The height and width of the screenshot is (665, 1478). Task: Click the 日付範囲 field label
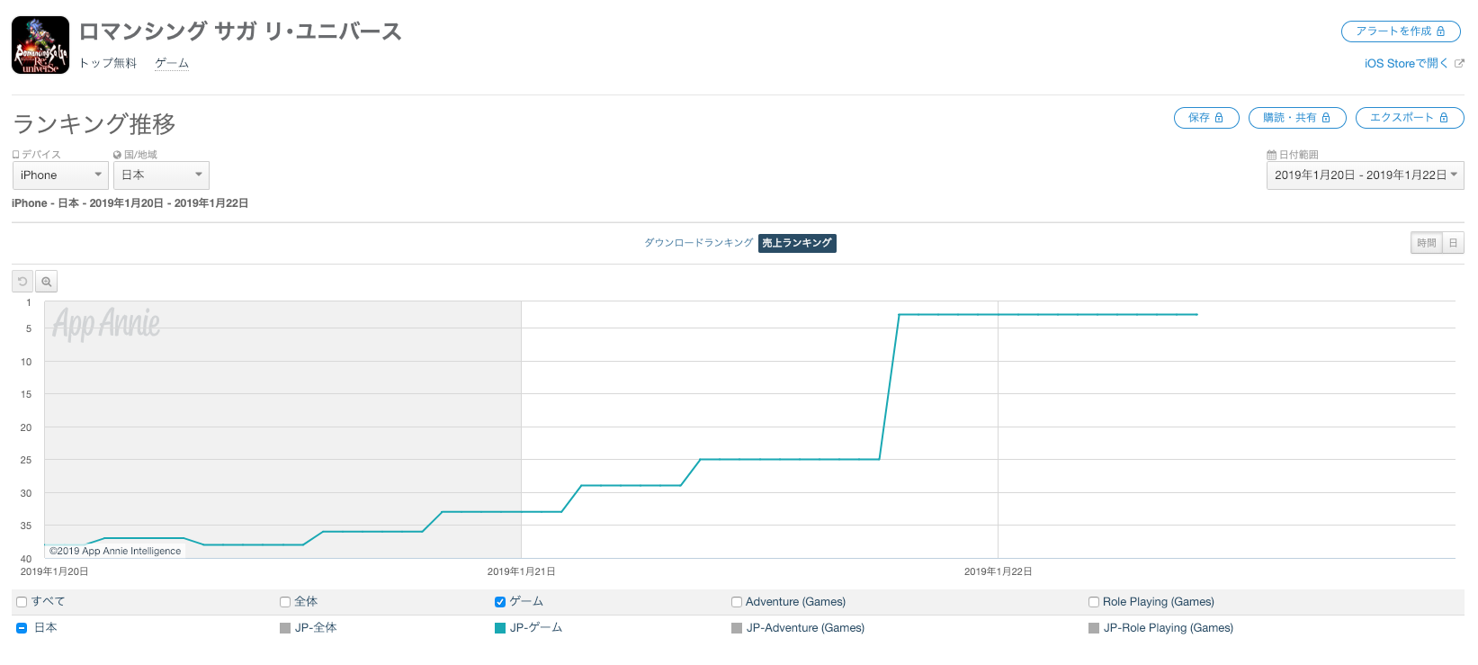click(x=1298, y=155)
